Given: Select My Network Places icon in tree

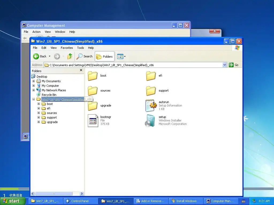Looking at the screenshot, I should click(x=39, y=90).
